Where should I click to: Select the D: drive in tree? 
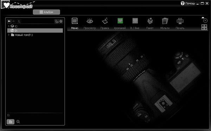click(35, 31)
